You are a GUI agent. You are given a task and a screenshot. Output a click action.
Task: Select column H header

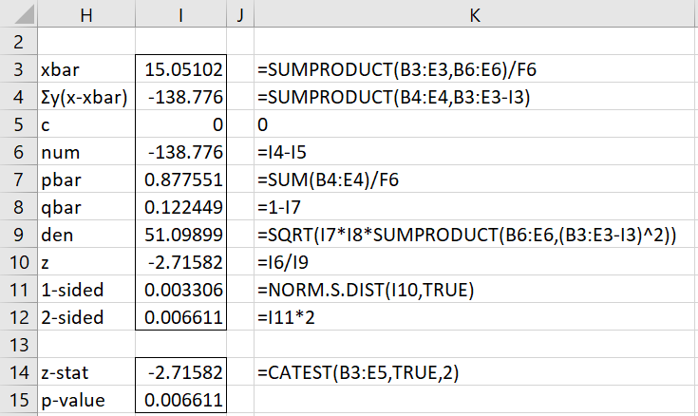(x=85, y=13)
